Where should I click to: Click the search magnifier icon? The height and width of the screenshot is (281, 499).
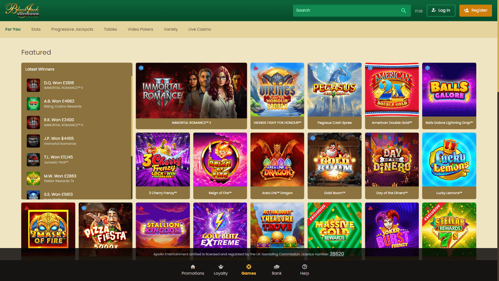pyautogui.click(x=404, y=11)
